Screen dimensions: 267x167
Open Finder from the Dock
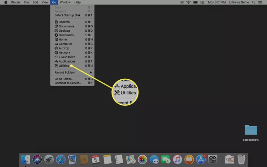coord(26,160)
